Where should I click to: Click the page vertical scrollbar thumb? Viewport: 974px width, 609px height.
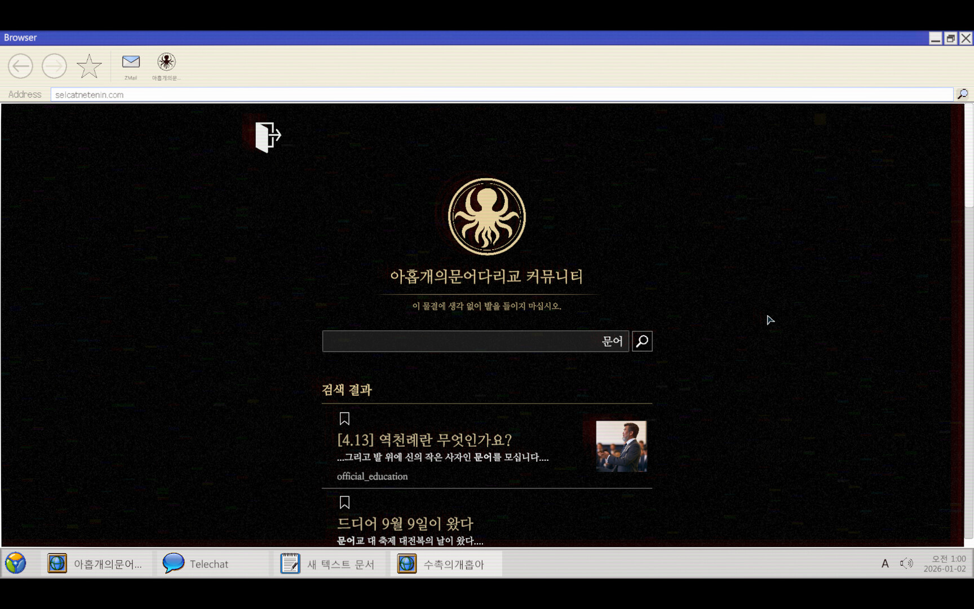coord(969,156)
